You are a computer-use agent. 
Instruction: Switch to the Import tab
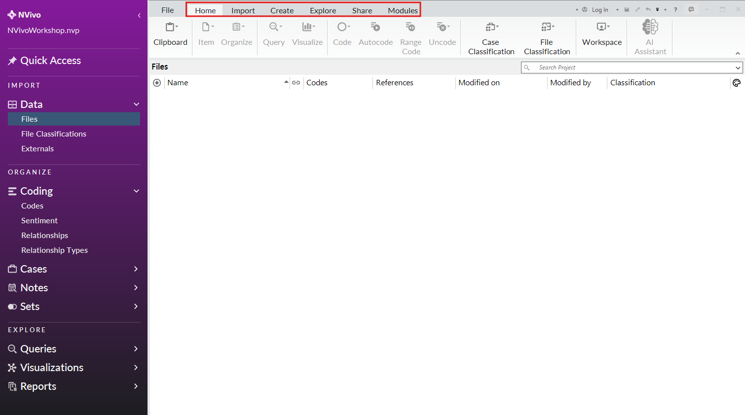click(243, 10)
